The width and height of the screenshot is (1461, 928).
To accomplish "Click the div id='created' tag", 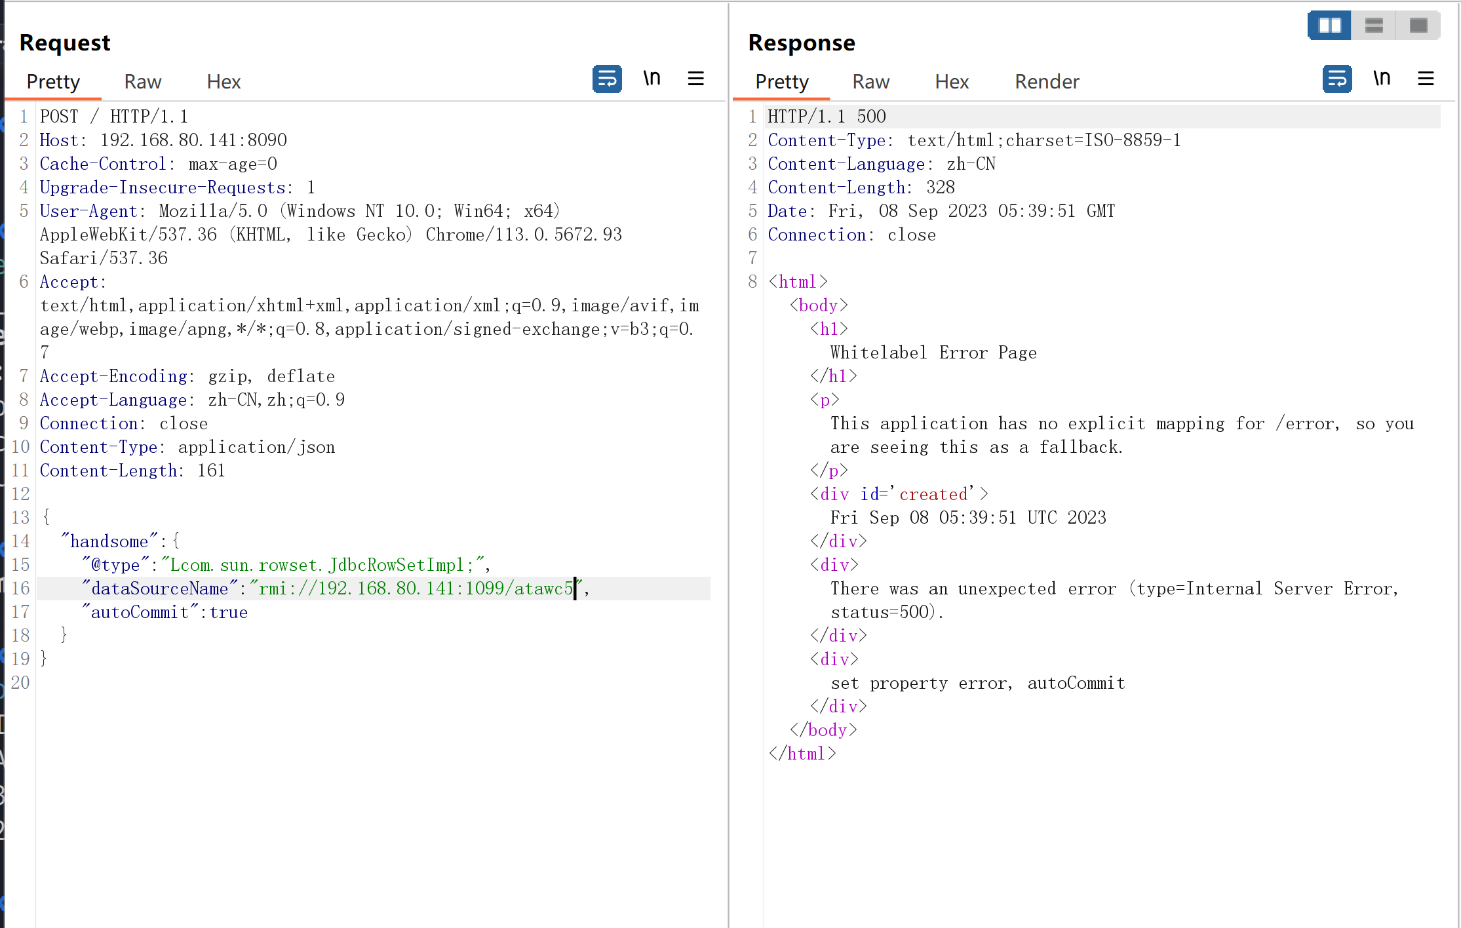I will tap(899, 494).
